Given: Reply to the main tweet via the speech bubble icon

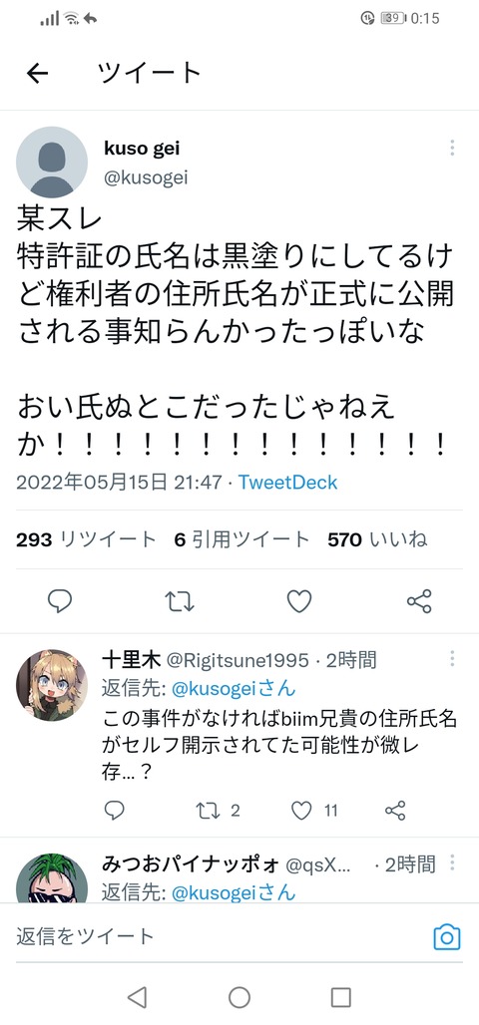Looking at the screenshot, I should [60, 601].
